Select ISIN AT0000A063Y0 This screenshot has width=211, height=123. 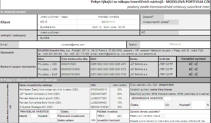[x=99, y=90]
